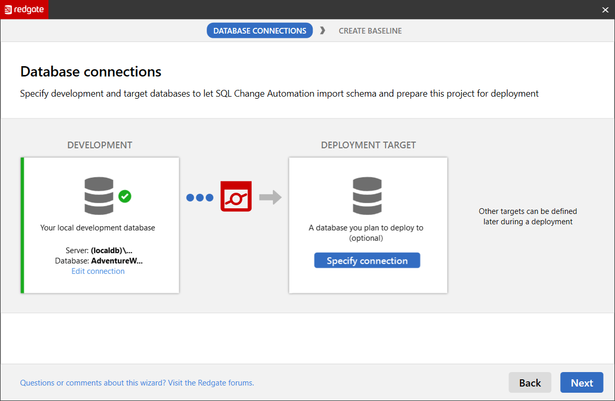615x401 pixels.
Task: Click the red SQL Change Automation icon
Action: pos(236,196)
